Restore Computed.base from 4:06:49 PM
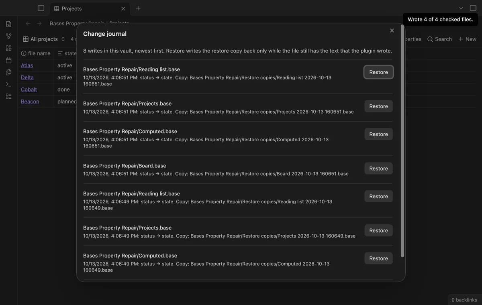Screen dimensions: 482x305 pos(378,258)
